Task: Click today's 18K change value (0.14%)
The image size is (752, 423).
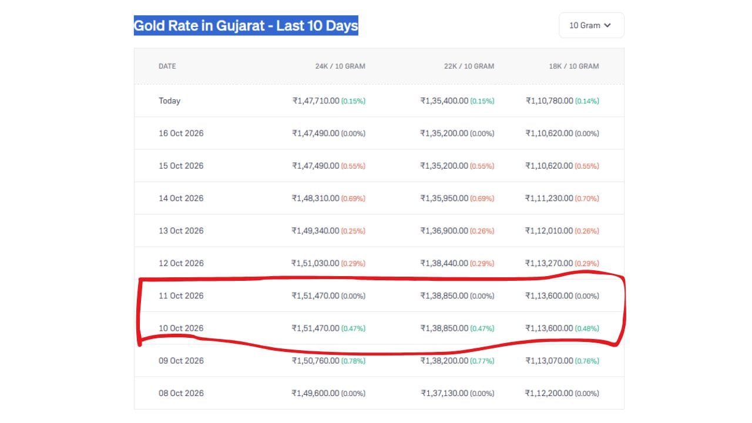Action: point(587,101)
